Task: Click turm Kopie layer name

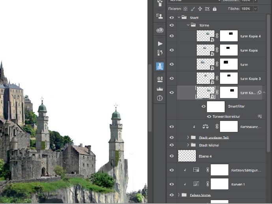Action: (x=249, y=50)
